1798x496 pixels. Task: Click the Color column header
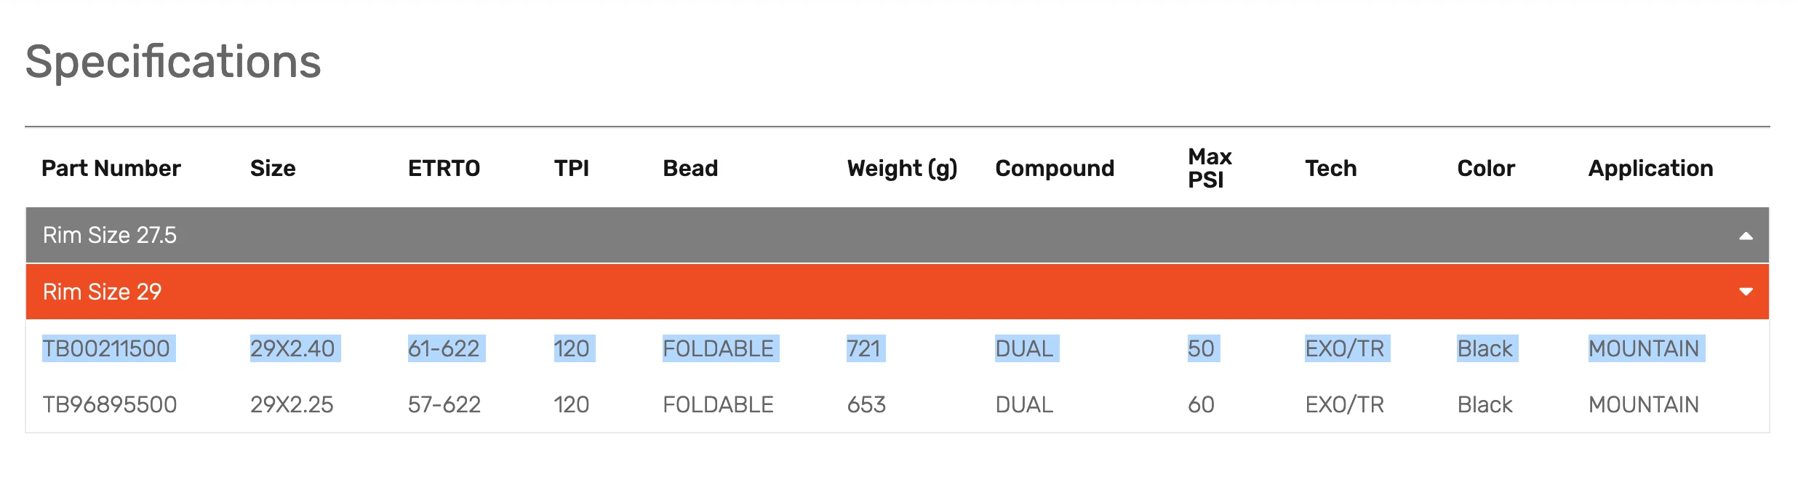tap(1486, 168)
